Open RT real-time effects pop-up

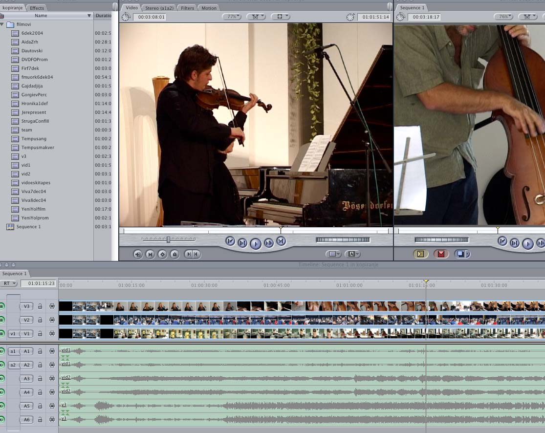[9, 283]
